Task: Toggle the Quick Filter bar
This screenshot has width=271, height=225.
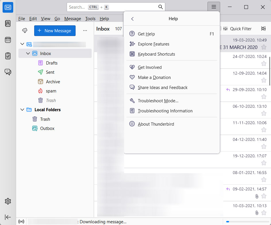Action: pyautogui.click(x=237, y=29)
